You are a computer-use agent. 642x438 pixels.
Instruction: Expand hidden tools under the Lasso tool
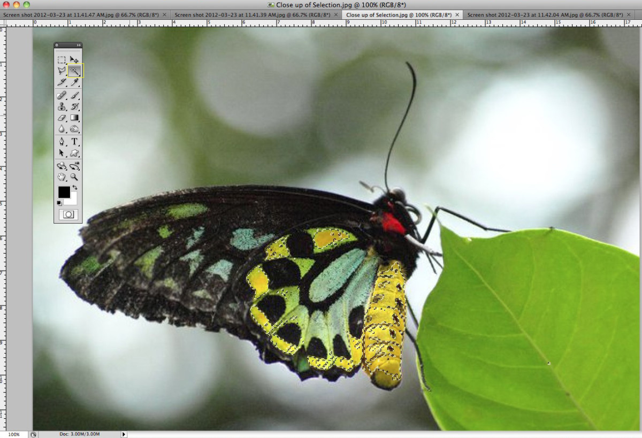coord(66,75)
